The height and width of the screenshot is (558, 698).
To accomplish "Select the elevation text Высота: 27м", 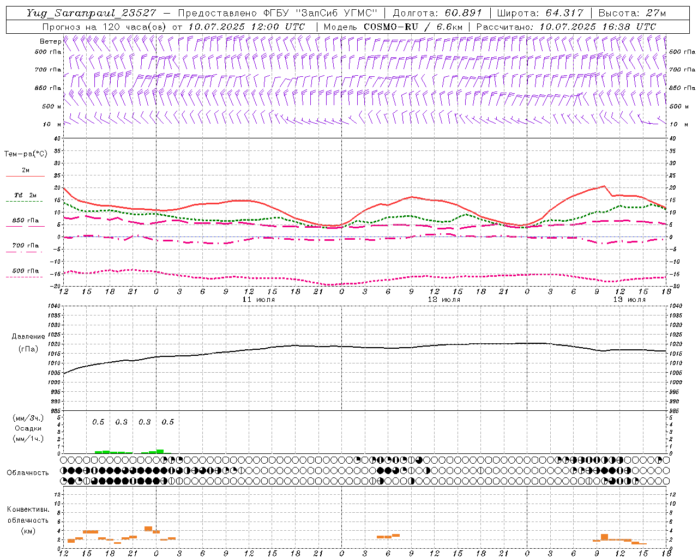I will point(632,13).
